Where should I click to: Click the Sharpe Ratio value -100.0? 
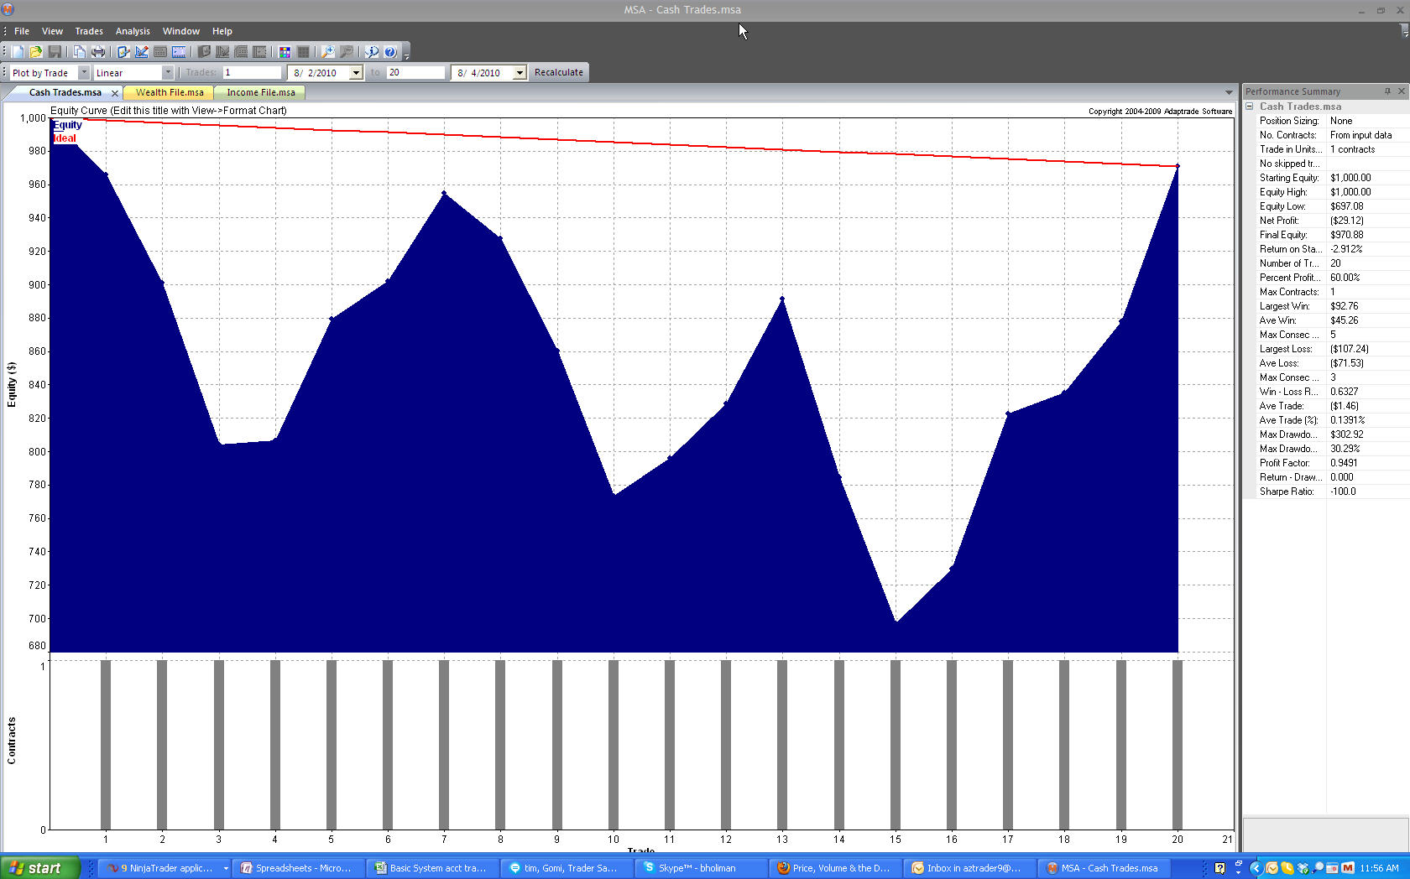click(x=1343, y=492)
